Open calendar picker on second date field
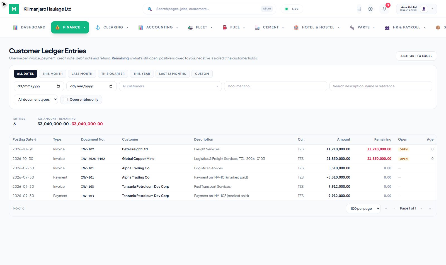446x265 pixels. click(111, 86)
